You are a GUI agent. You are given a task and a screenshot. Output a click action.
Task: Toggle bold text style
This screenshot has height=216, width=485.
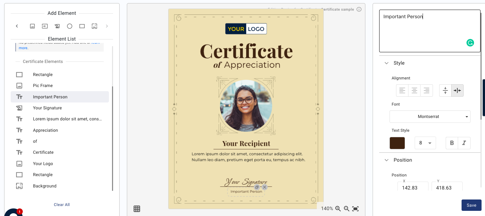[452, 143]
